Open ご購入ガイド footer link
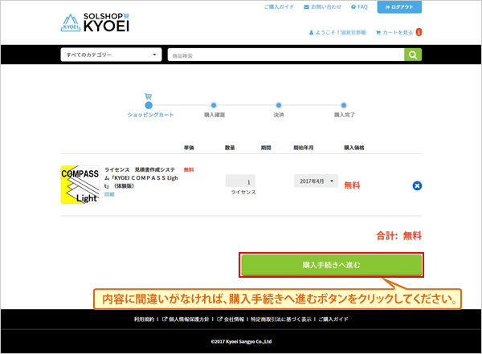 (x=333, y=319)
